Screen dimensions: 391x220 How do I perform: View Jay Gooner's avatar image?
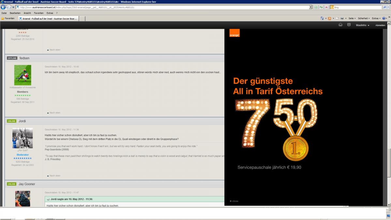tap(23, 198)
